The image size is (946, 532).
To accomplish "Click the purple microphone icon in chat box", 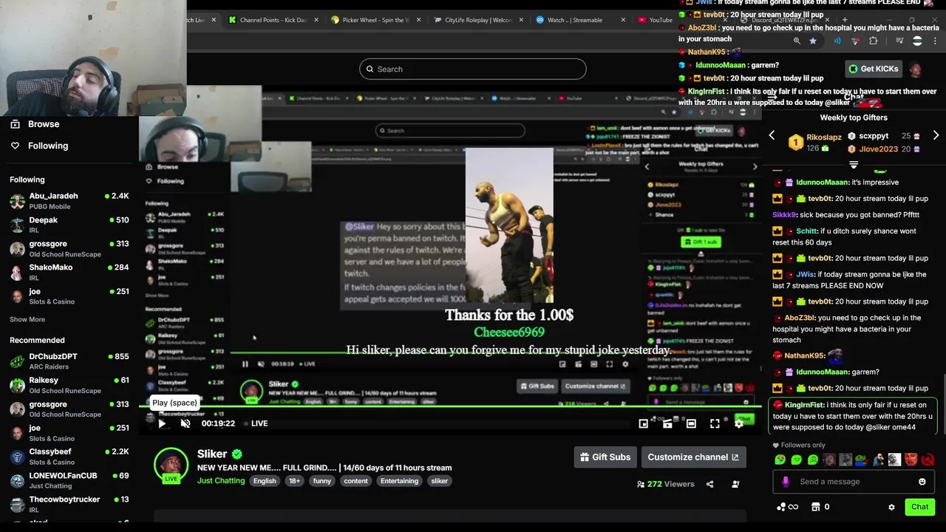I will click(785, 482).
